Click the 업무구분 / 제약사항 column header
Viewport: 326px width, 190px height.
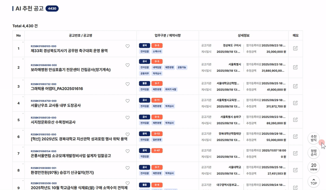click(167, 35)
